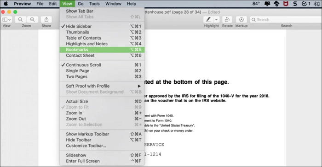Click the cloud hat menu bar icon
Image resolution: width=322 pixels, height=167 pixels.
coord(276,4)
